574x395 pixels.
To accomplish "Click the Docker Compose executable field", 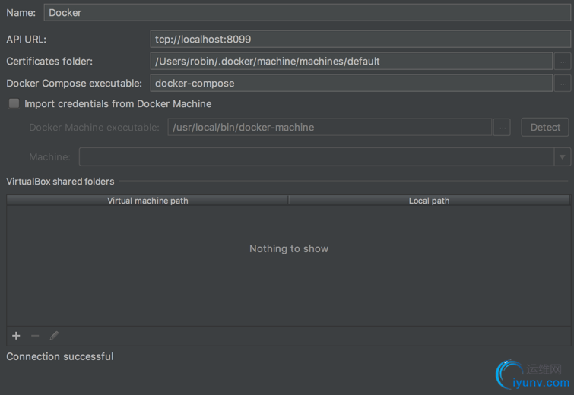I will click(351, 83).
